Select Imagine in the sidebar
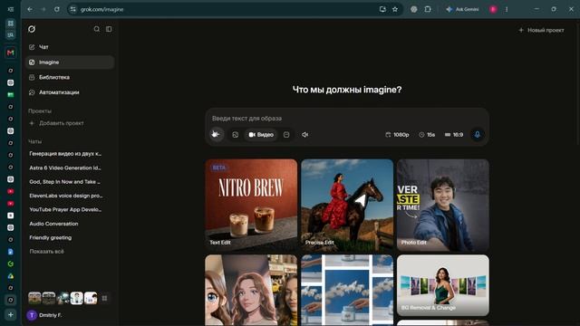This screenshot has height=326, width=580. 70,62
